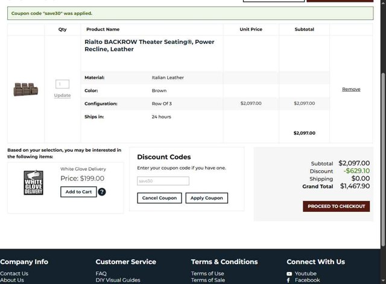The image size is (386, 284).
Task: Open the Facebook text link
Action: pyautogui.click(x=307, y=280)
